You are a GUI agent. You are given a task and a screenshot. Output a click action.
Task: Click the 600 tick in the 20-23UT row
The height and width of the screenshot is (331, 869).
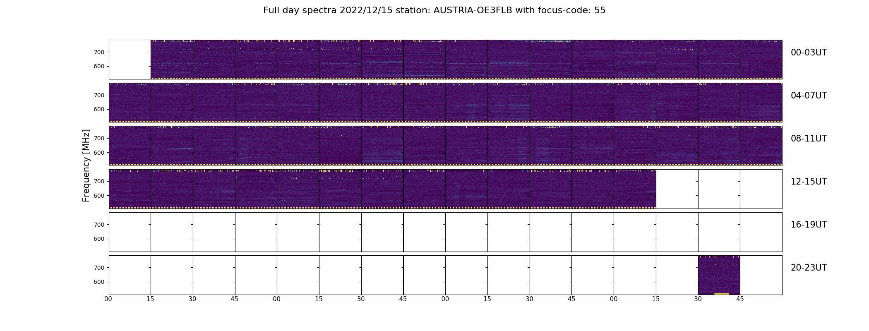point(99,282)
